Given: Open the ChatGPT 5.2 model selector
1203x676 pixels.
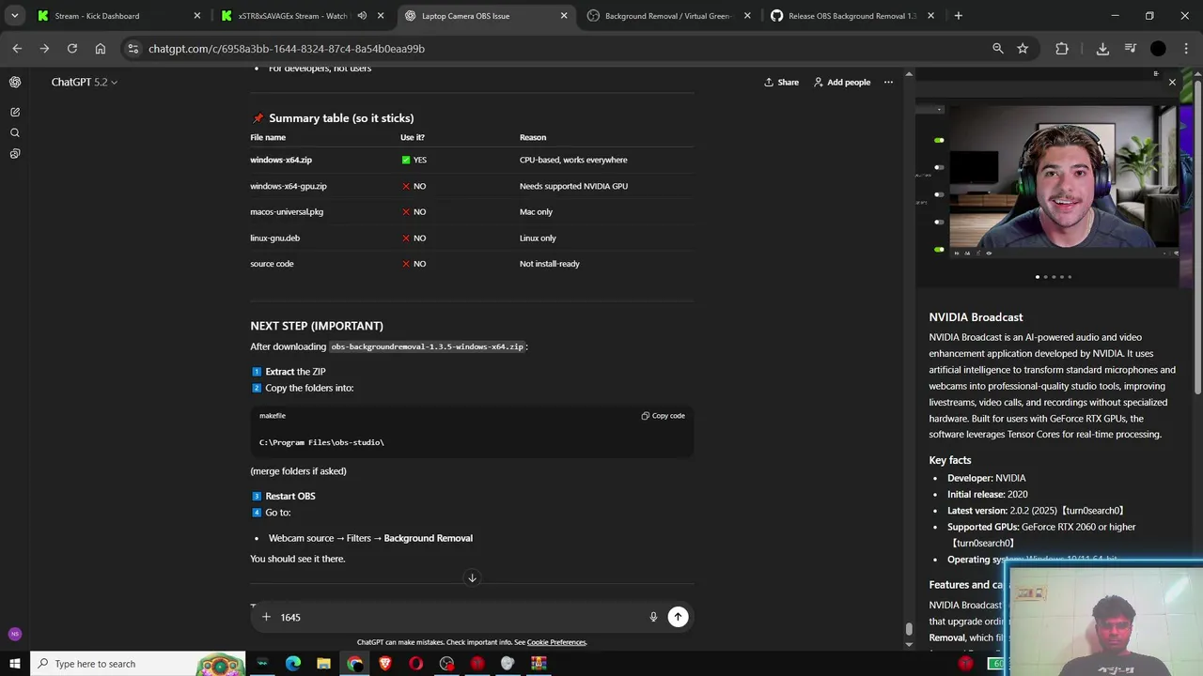Looking at the screenshot, I should [85, 82].
